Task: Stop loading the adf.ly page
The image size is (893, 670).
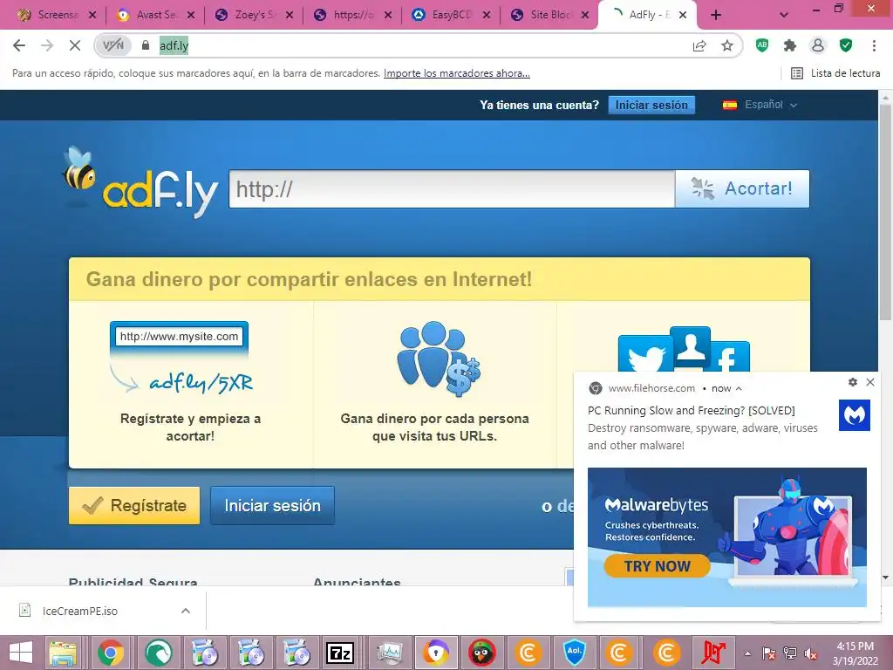Action: (x=75, y=45)
